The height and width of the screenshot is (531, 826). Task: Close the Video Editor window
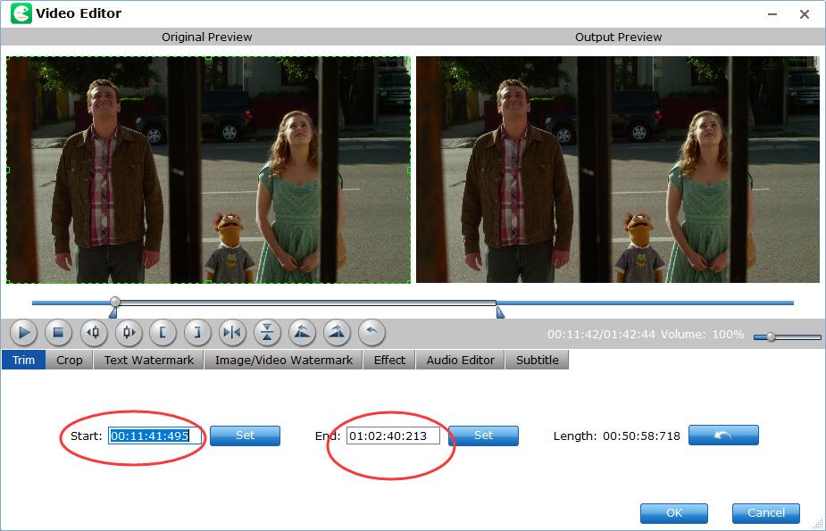pyautogui.click(x=805, y=15)
